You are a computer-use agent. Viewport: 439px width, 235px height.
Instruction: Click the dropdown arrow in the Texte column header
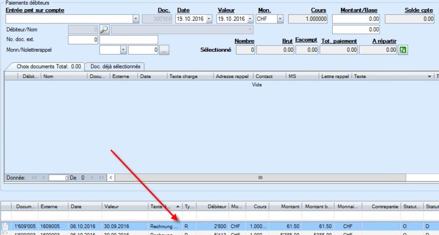(429, 77)
